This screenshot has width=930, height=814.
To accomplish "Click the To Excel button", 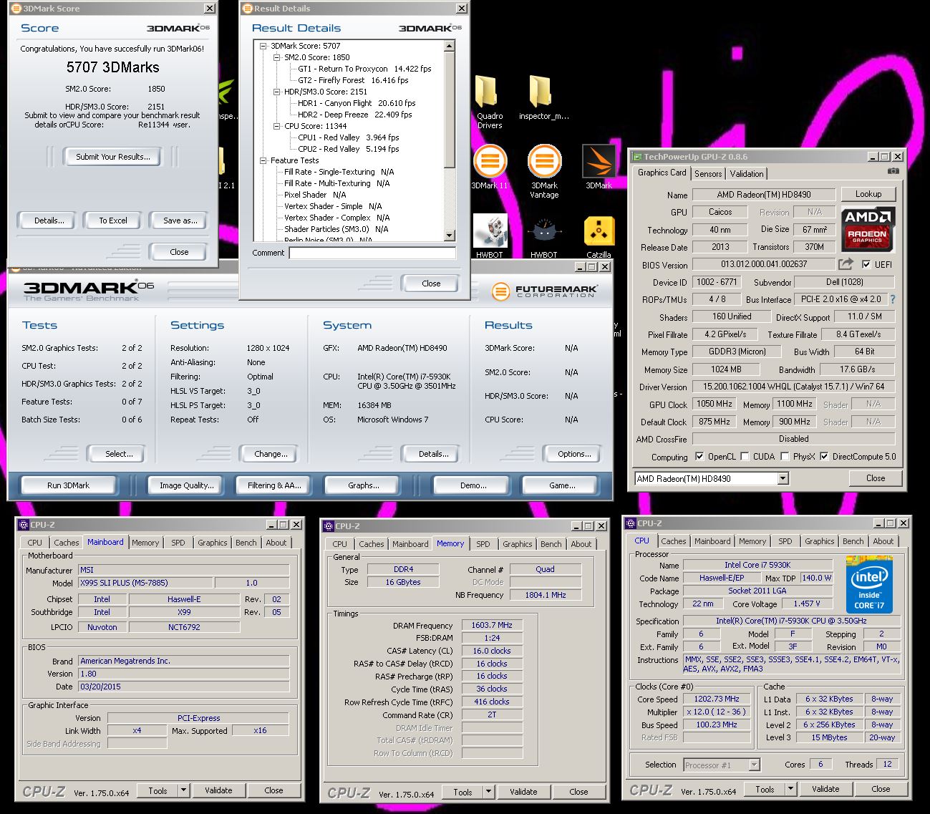I will [x=113, y=221].
